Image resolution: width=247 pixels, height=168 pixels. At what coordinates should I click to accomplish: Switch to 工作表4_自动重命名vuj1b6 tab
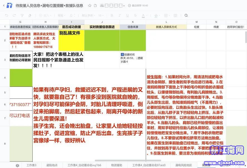click(x=84, y=165)
